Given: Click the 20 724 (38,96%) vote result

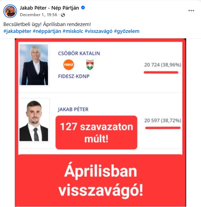Looking at the screenshot, I should (163, 65).
